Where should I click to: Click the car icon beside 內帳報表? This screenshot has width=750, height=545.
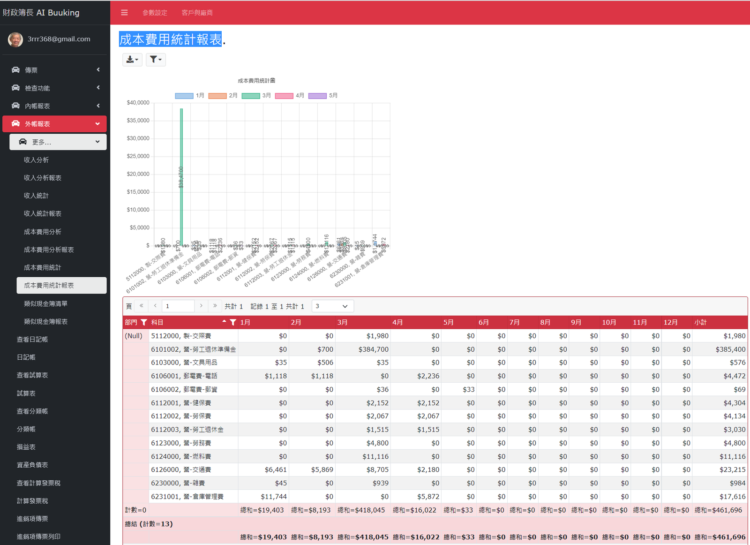click(15, 106)
